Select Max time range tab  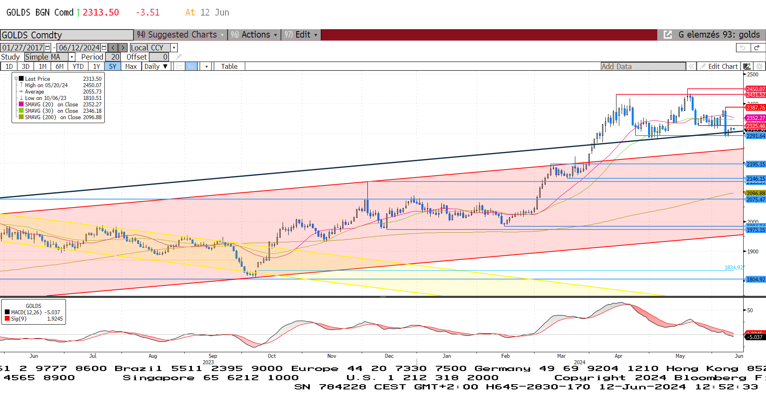tap(131, 66)
